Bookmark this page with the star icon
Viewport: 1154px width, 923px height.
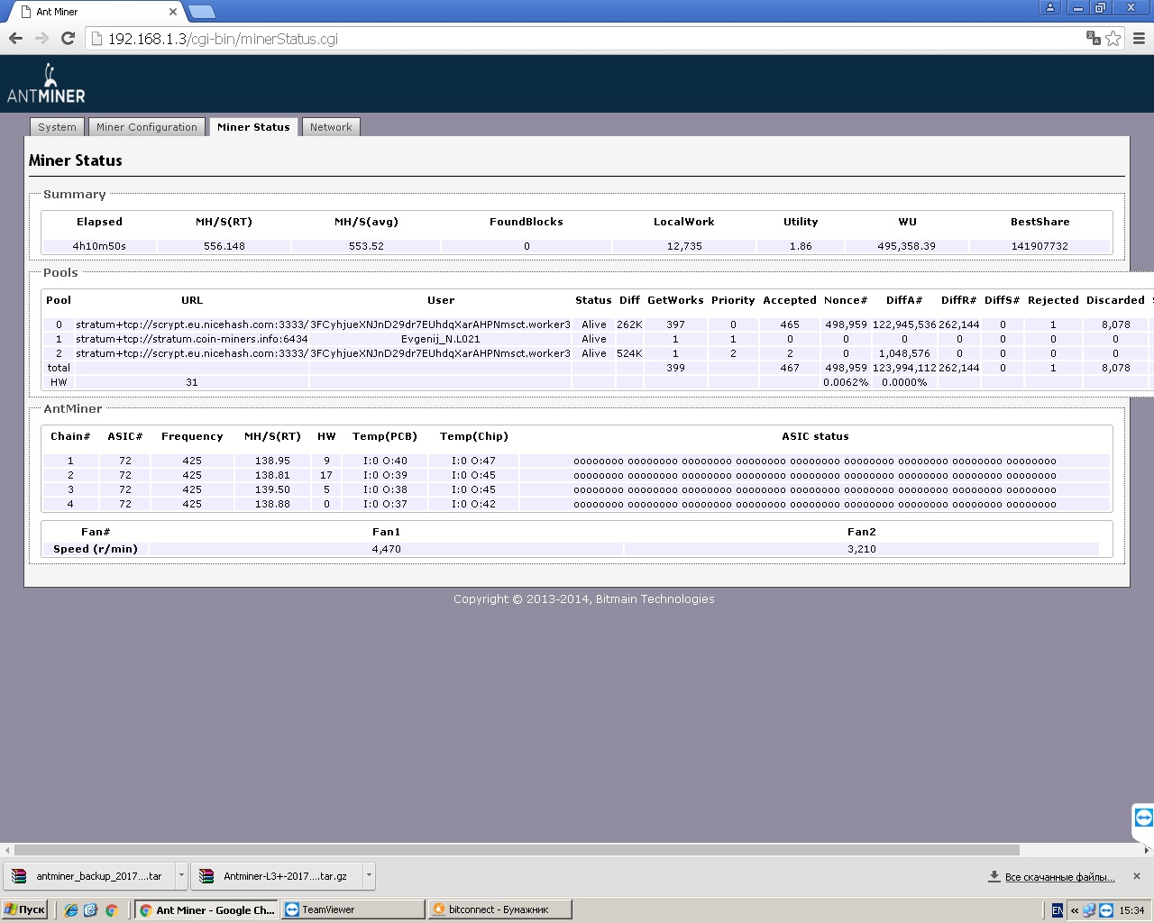(1113, 38)
